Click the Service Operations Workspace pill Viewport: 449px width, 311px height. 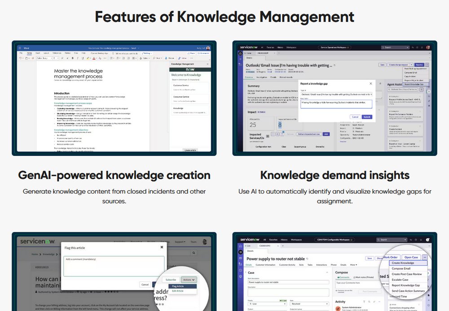pyautogui.click(x=335, y=48)
